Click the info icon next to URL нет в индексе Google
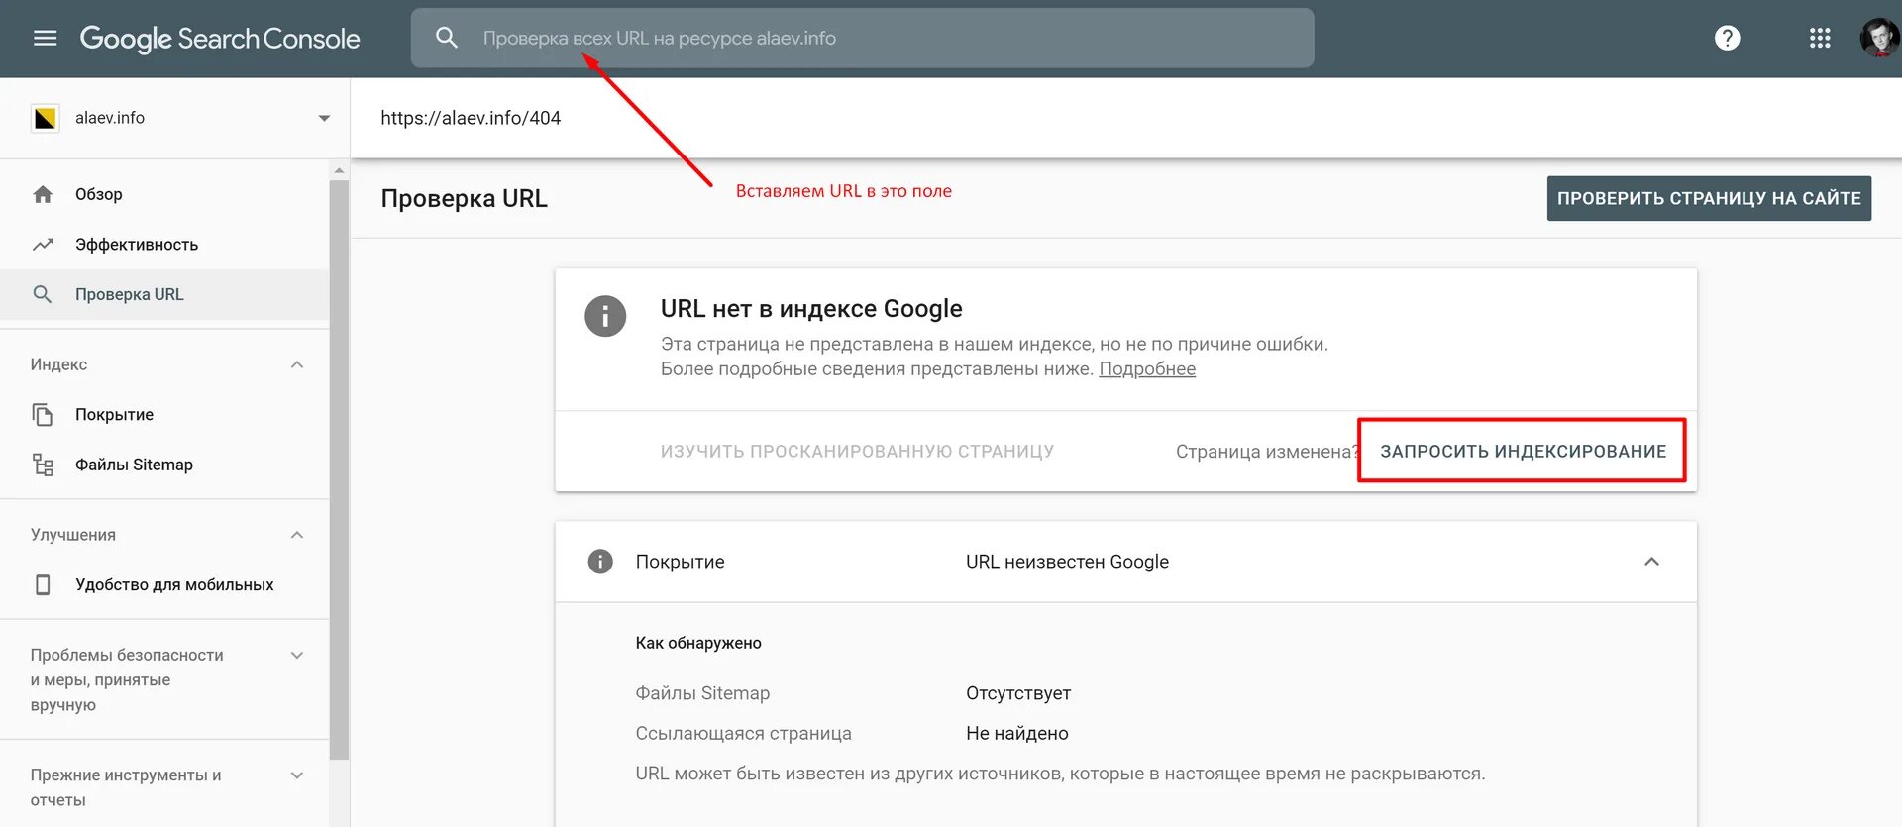This screenshot has width=1902, height=827. pos(605,317)
